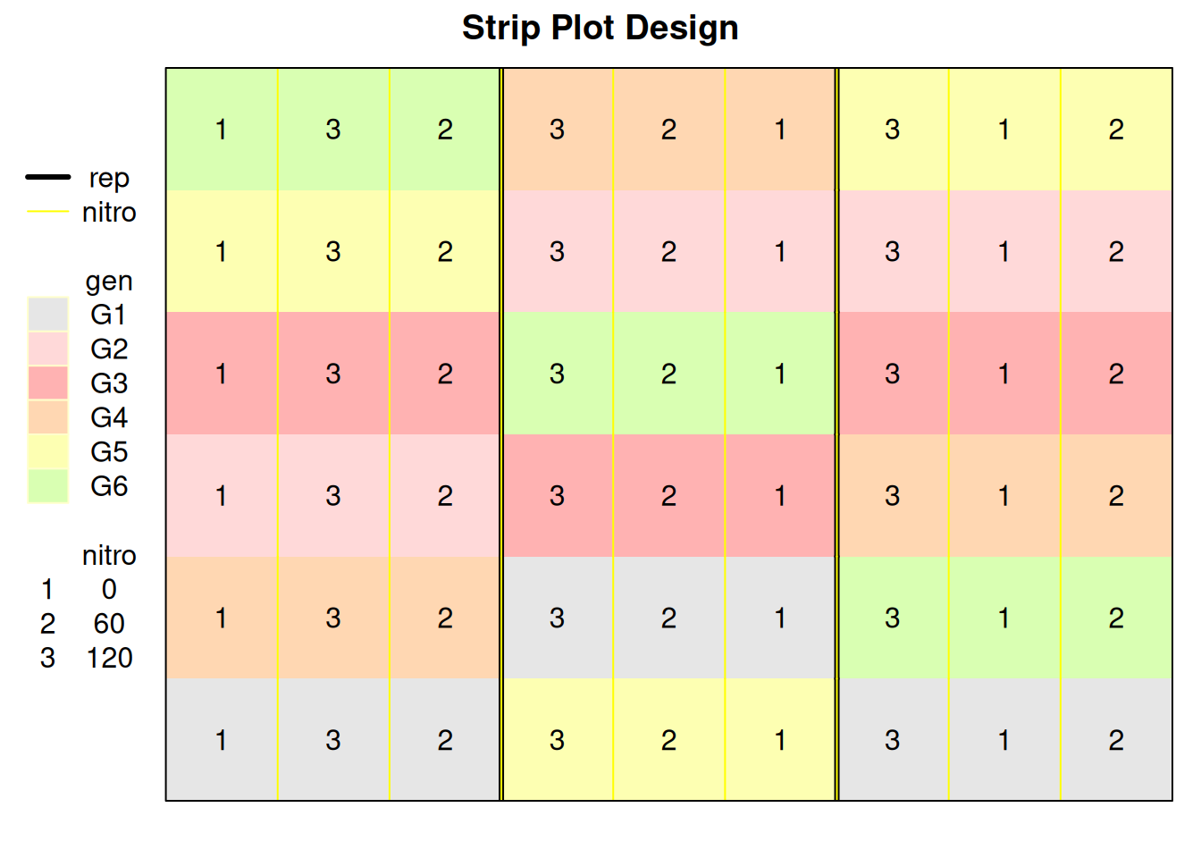Click the "Strip Plot Design" title
This screenshot has width=1201, height=858.
pos(600,28)
